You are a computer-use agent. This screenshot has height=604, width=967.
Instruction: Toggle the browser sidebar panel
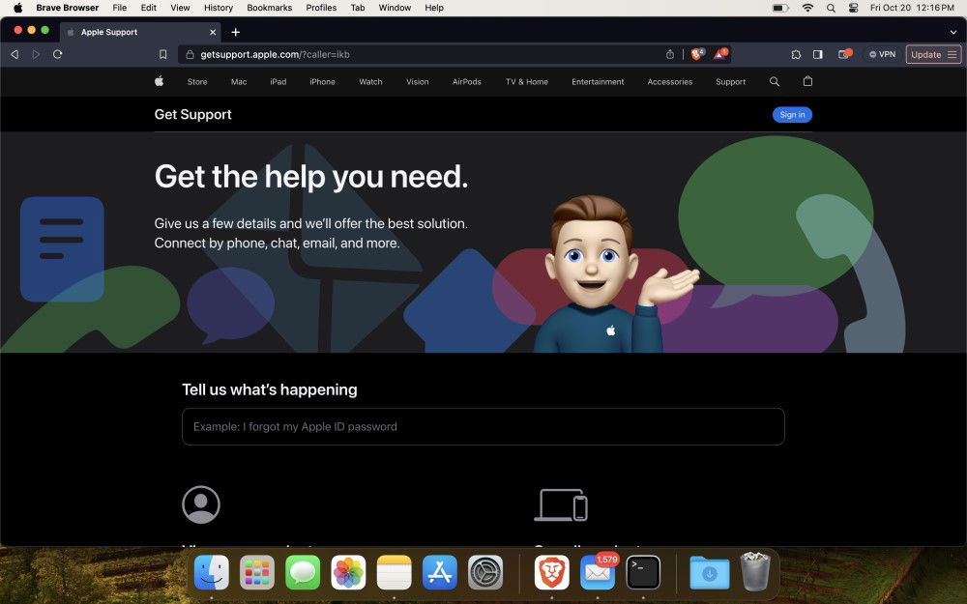[x=818, y=54]
